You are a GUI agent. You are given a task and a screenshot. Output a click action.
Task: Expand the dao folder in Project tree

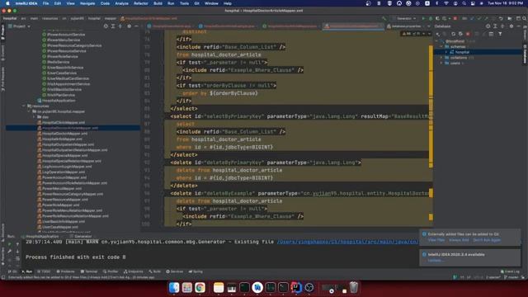coord(34,117)
